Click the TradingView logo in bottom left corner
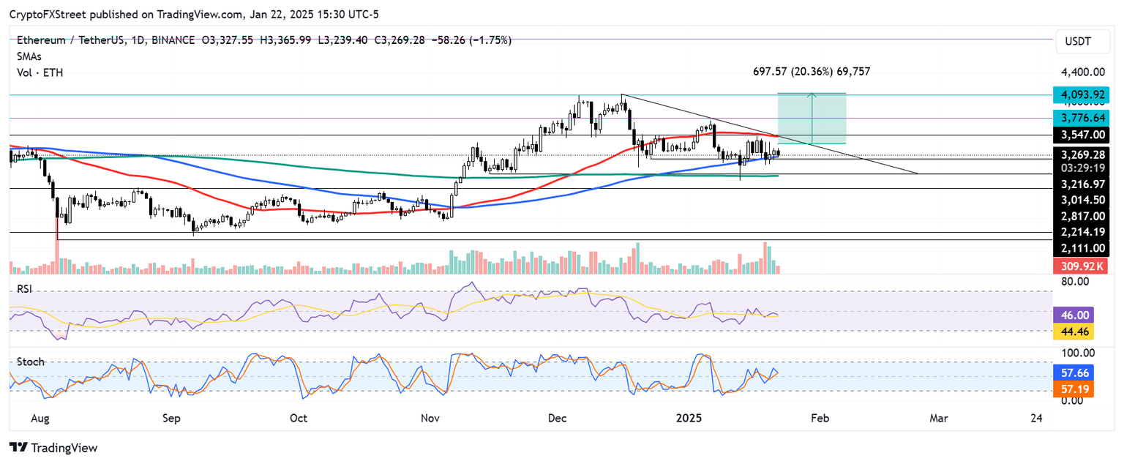1124x464 pixels. pos(55,447)
